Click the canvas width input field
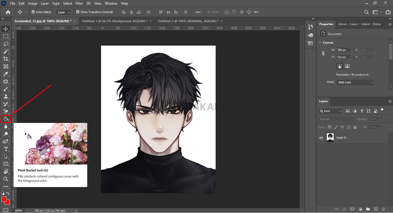Screen dimensions: 393x213 (343, 50)
